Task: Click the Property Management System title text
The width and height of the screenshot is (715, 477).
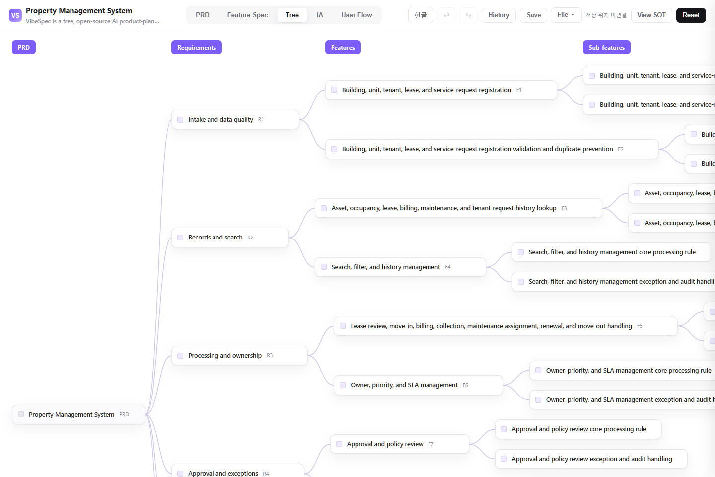Action: (x=79, y=11)
